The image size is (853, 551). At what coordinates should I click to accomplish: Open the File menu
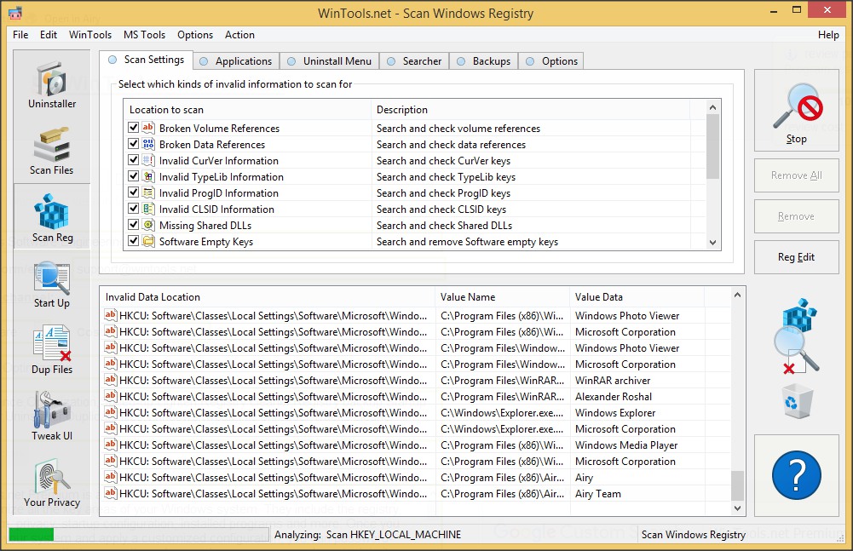(x=20, y=35)
